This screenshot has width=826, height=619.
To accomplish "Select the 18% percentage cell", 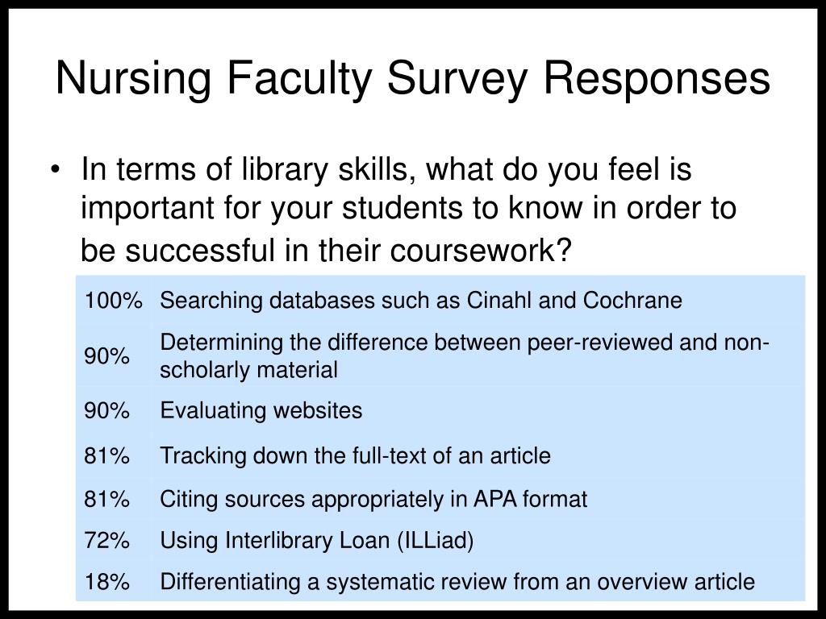I will pyautogui.click(x=107, y=582).
